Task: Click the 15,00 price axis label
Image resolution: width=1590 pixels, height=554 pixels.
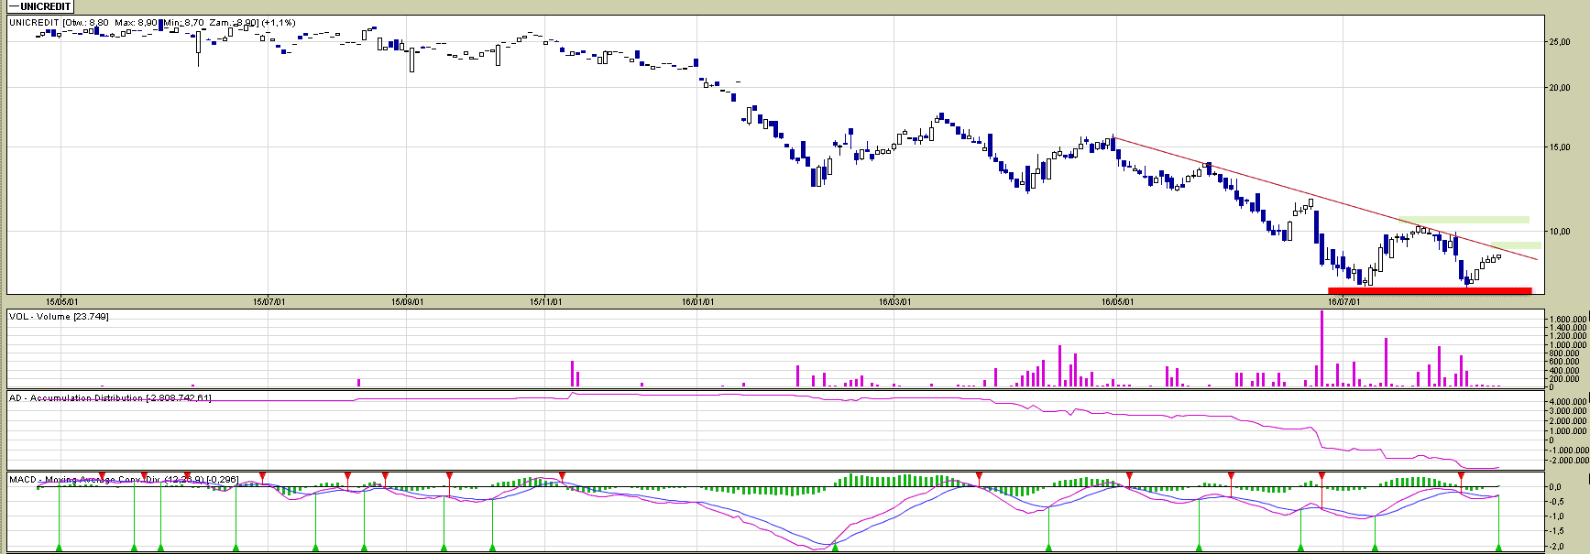Action: click(1559, 147)
